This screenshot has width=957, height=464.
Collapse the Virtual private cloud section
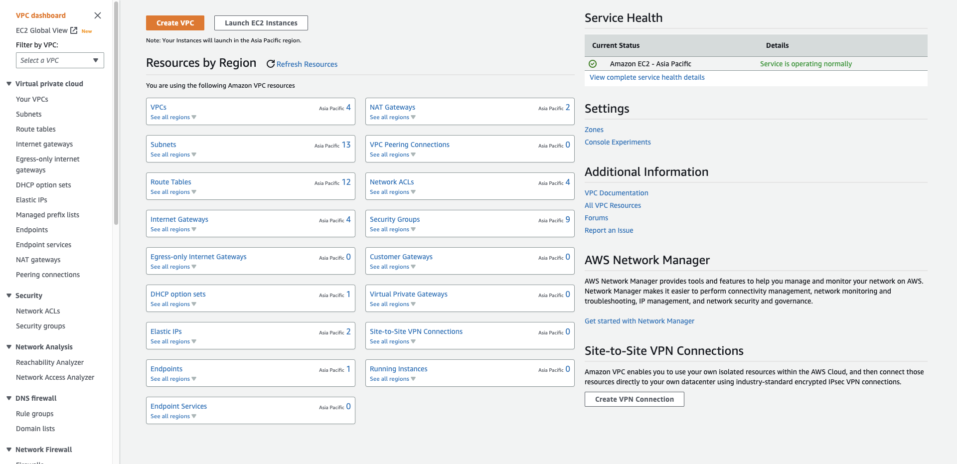pyautogui.click(x=9, y=84)
